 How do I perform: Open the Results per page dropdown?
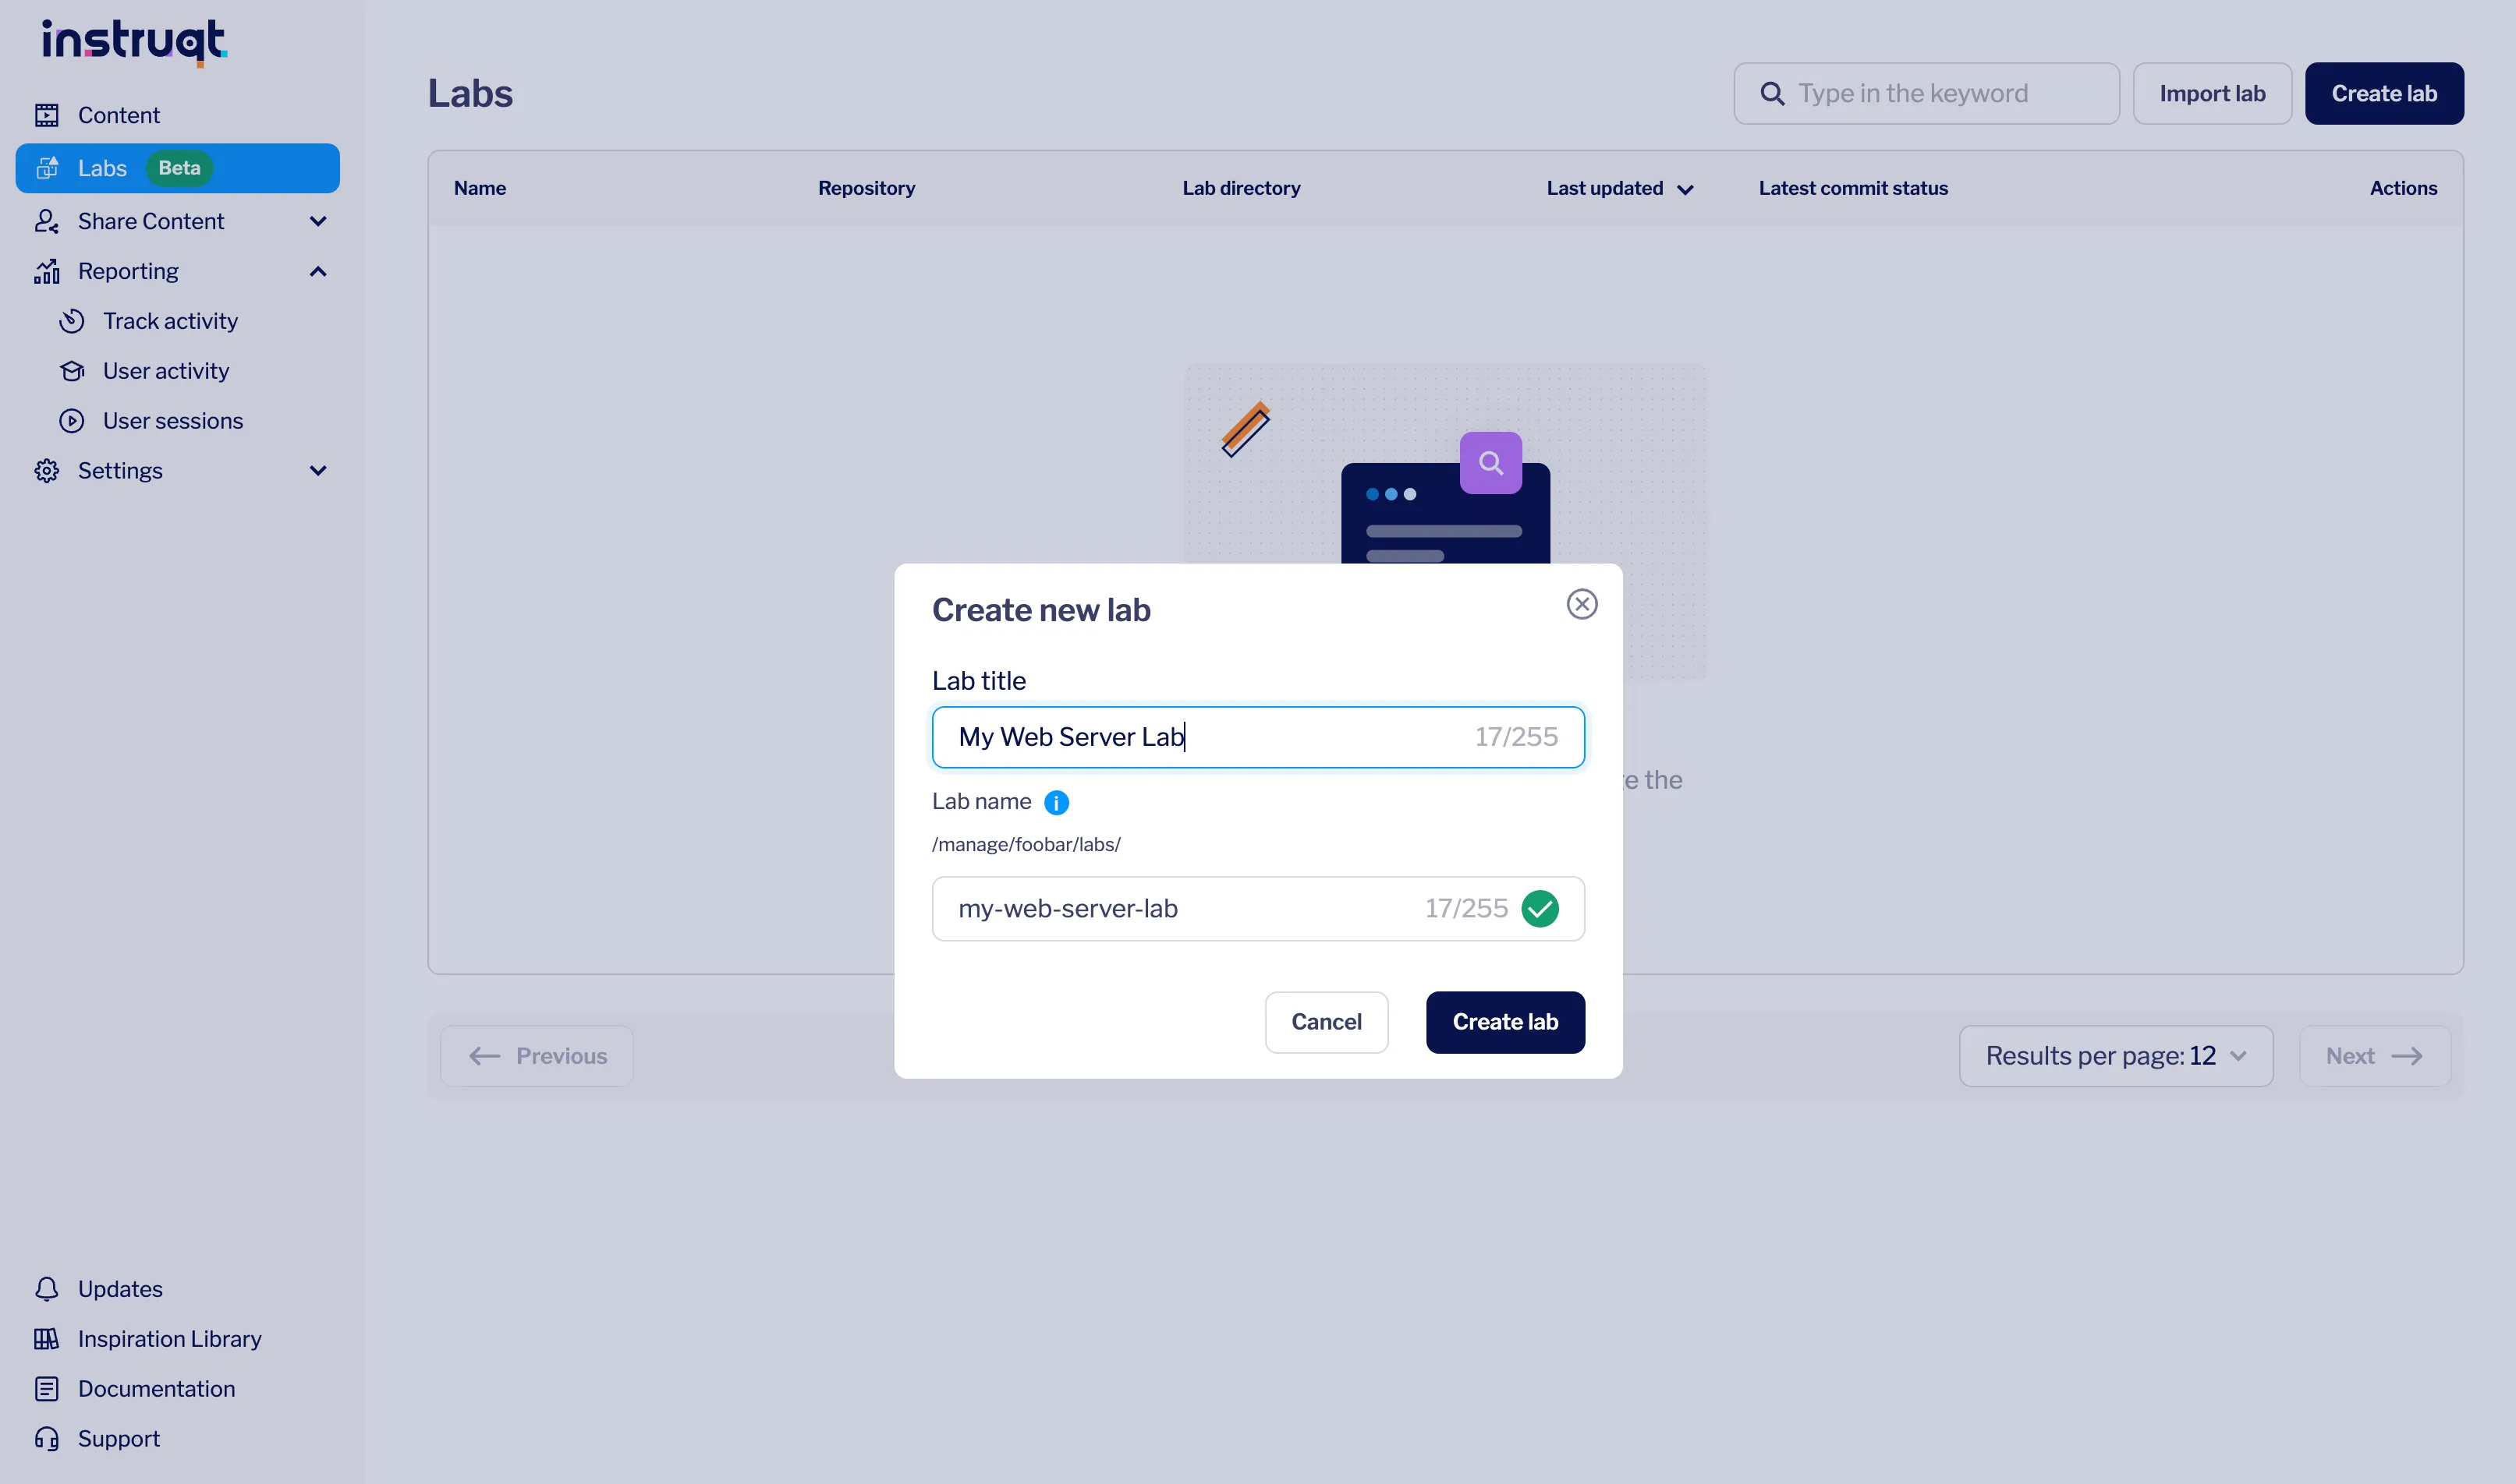click(x=2116, y=1056)
